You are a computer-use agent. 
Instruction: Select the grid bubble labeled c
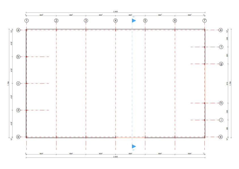coord(18,84)
